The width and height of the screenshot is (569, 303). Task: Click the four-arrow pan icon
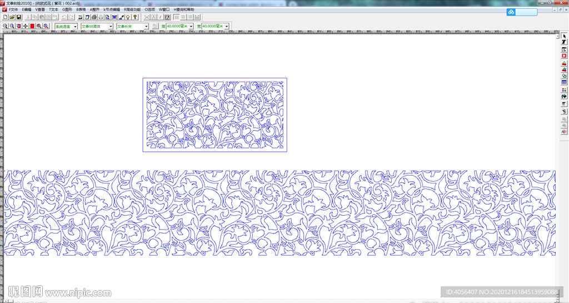(26, 26)
